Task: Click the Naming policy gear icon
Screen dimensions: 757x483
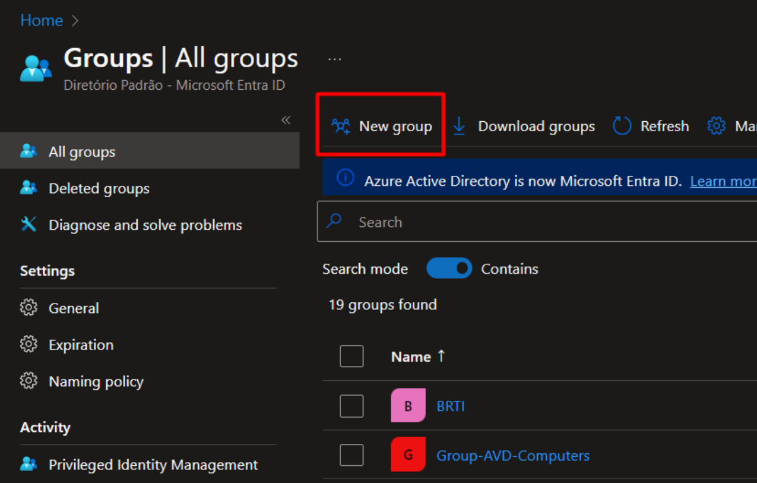Action: point(28,381)
